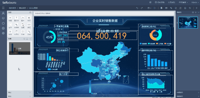Toggle the hamburger menu sidebar

[3, 8]
